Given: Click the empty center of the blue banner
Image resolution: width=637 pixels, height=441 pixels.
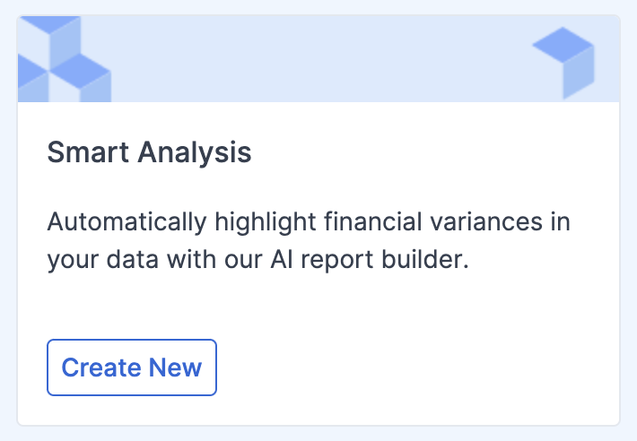Looking at the screenshot, I should (321, 59).
